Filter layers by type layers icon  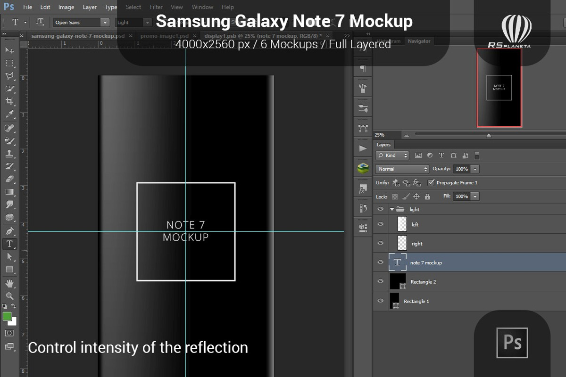[441, 156]
